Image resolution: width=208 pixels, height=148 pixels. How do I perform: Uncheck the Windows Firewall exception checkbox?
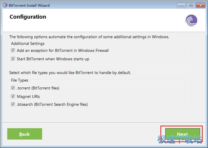point(13,50)
